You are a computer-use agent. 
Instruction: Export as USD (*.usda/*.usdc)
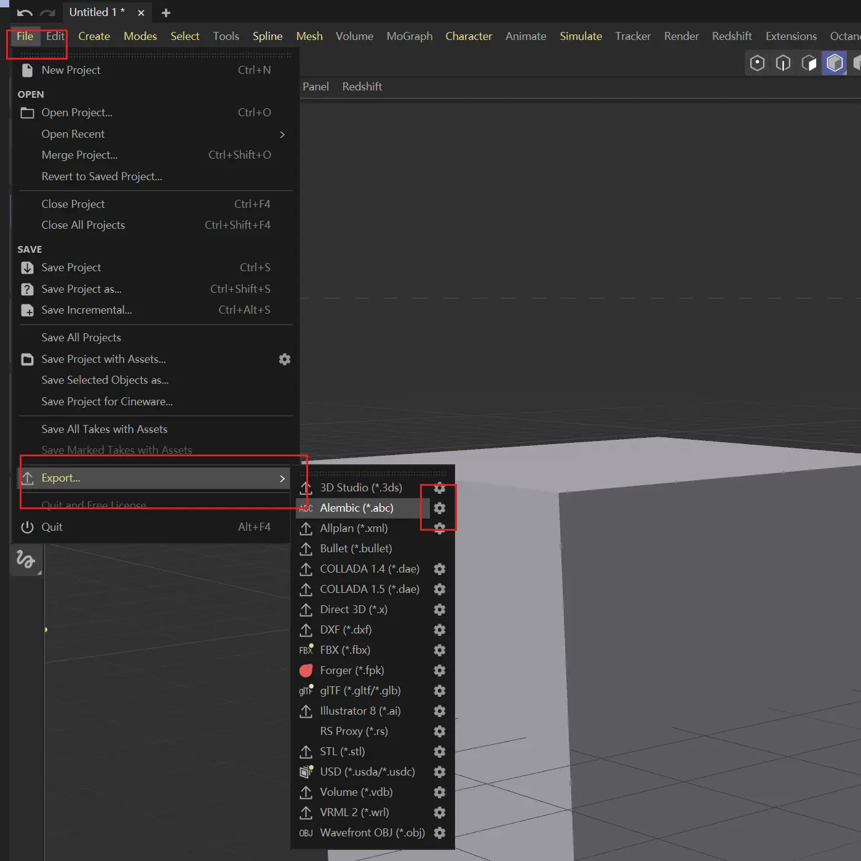[363, 772]
